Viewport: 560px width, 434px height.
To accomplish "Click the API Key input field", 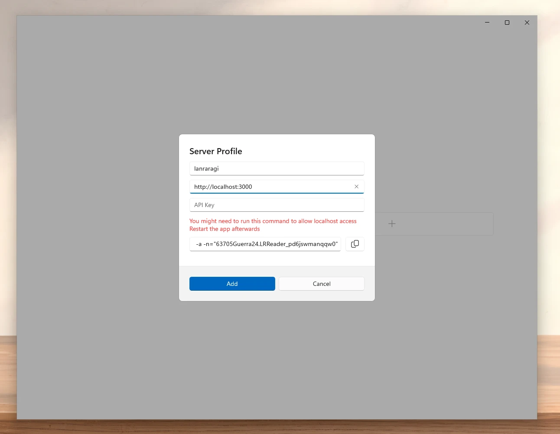I will pos(277,205).
